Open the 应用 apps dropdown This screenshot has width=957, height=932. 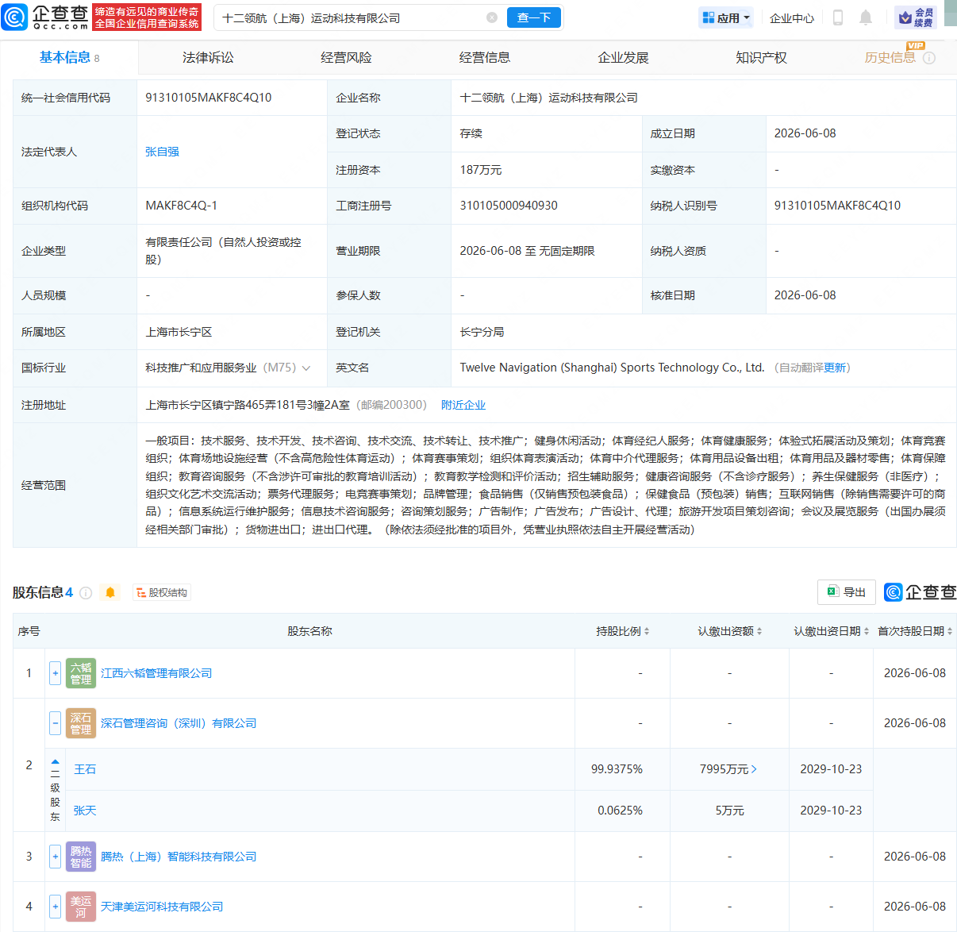click(x=725, y=17)
